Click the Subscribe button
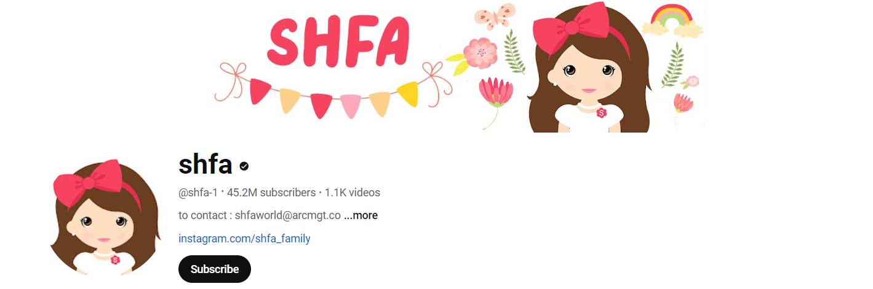 coord(215,269)
